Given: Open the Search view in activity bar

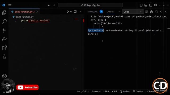Looking at the screenshot, I should pyautogui.click(x=4, y=21).
